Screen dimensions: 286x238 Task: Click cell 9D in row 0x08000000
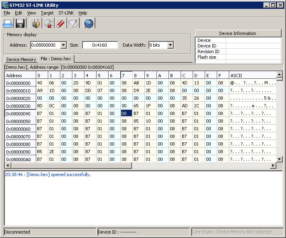90,83
